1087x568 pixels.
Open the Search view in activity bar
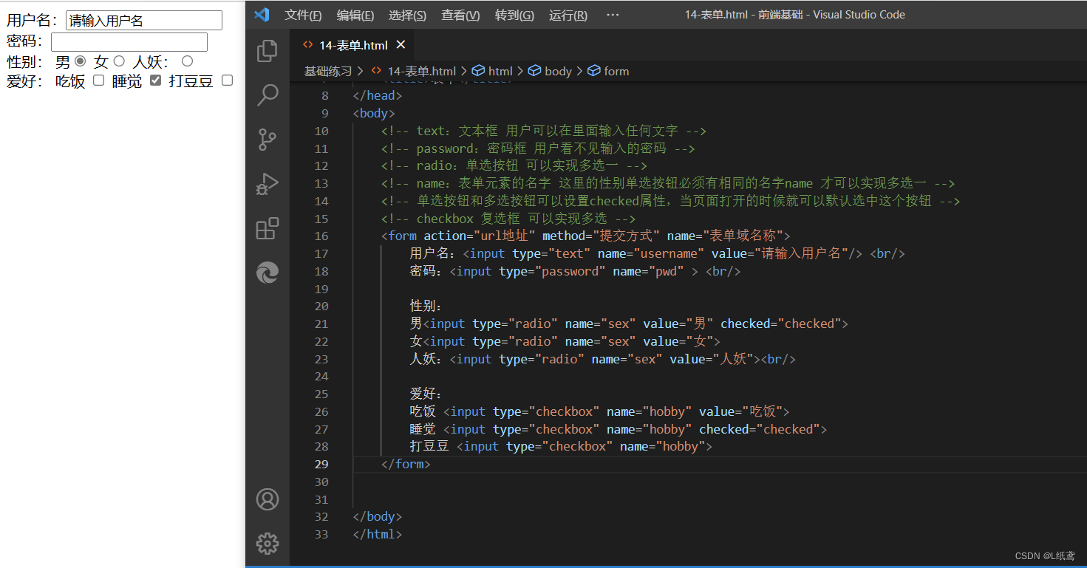coord(267,95)
